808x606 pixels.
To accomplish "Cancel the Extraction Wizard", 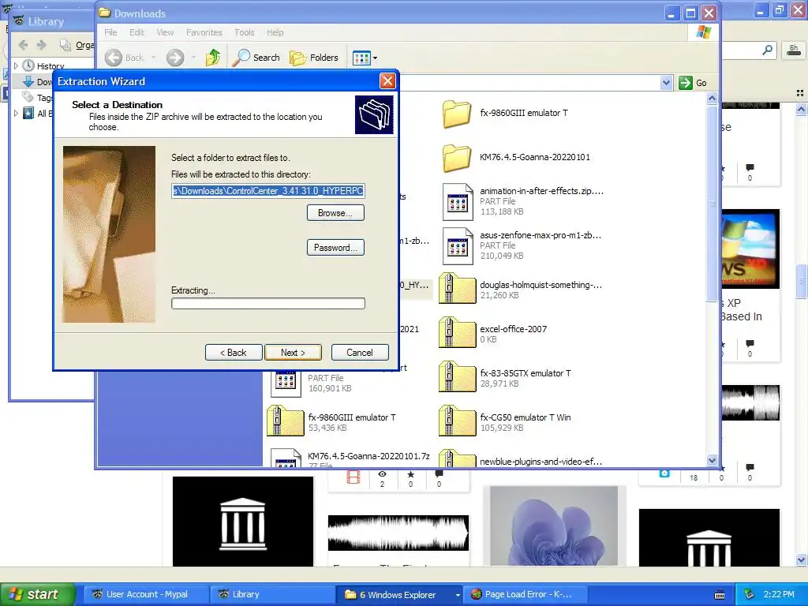I will 360,353.
